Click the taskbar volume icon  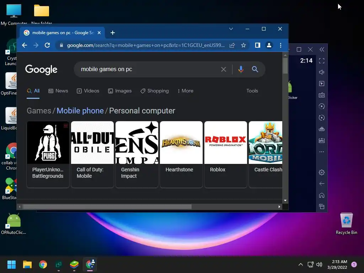[x=320, y=264]
